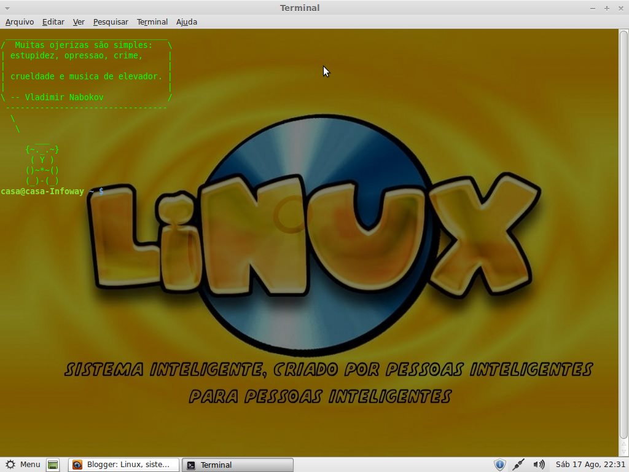Click the gear icon beside Menu

pyautogui.click(x=10, y=465)
